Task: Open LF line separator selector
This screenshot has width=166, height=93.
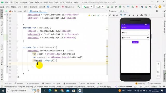Action: pyautogui.click(x=141, y=87)
